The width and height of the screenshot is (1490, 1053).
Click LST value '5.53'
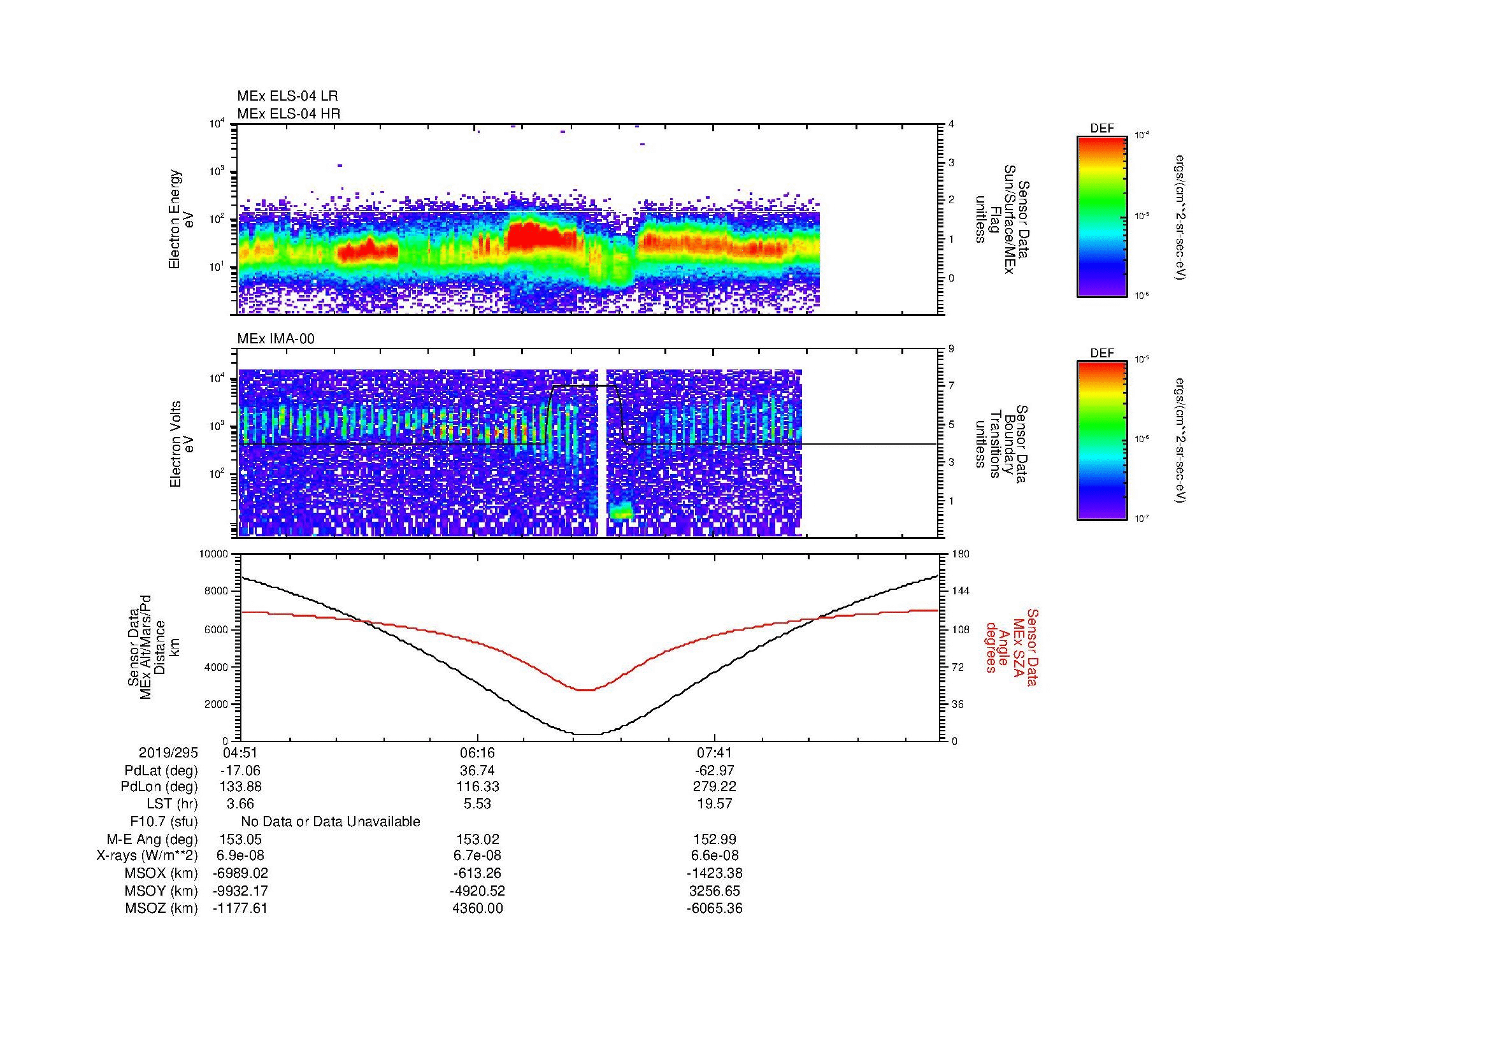tap(477, 804)
